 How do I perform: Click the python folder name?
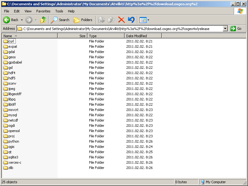coord(14,141)
